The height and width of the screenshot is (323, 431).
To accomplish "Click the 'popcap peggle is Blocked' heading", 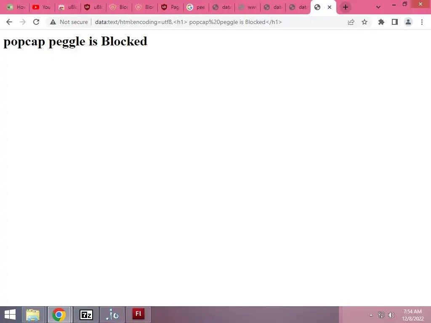I will point(75,42).
